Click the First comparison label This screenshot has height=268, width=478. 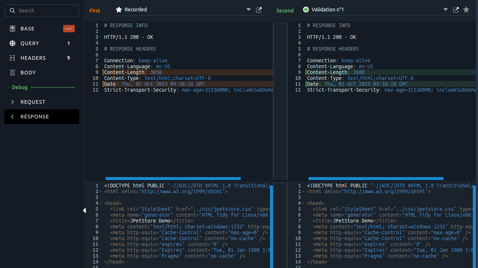95,10
